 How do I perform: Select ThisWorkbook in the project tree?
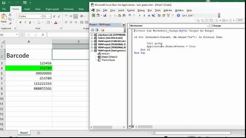(108, 60)
